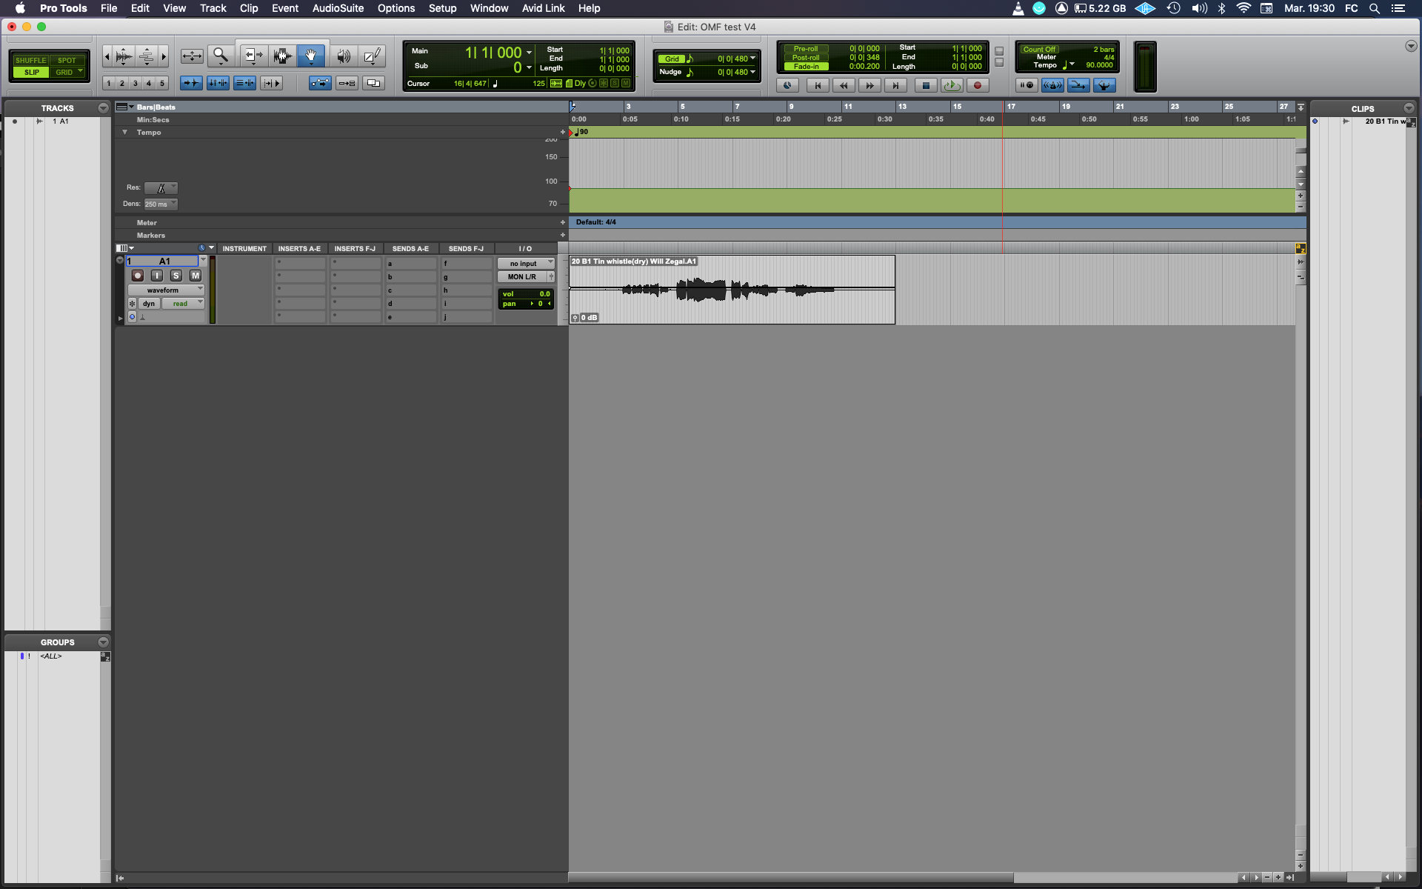1422x889 pixels.
Task: Select the Pencil tool
Action: click(373, 56)
